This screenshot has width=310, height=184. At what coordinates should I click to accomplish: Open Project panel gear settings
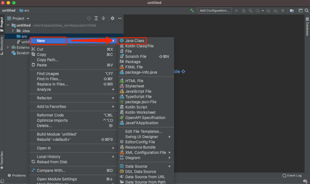coord(113,18)
